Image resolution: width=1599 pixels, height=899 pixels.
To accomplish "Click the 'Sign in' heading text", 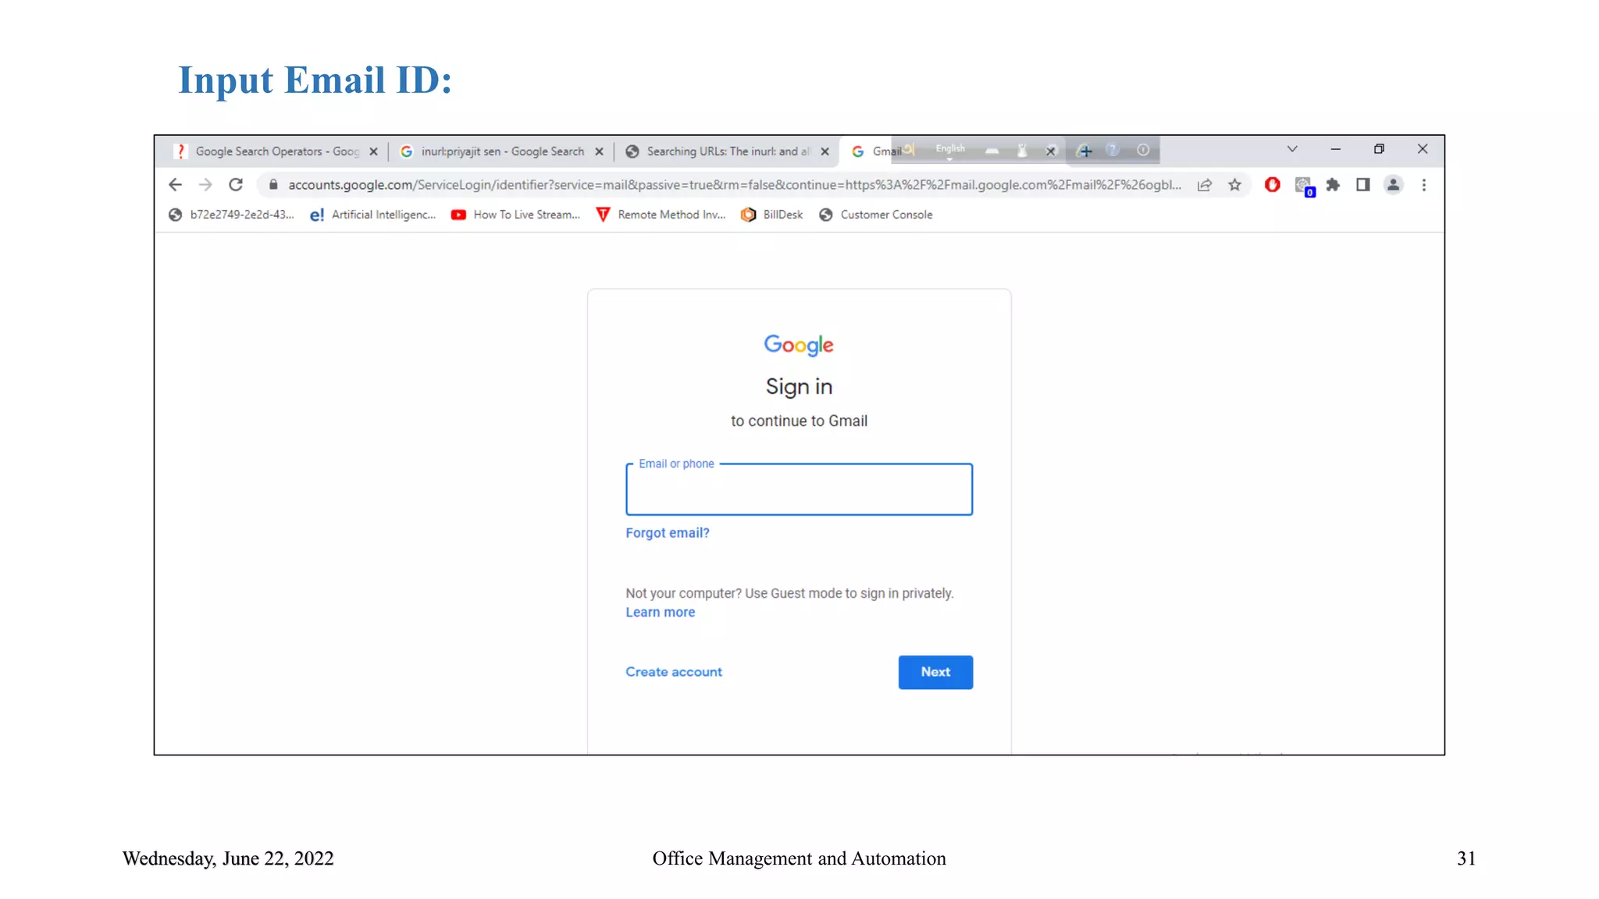I will click(x=799, y=386).
